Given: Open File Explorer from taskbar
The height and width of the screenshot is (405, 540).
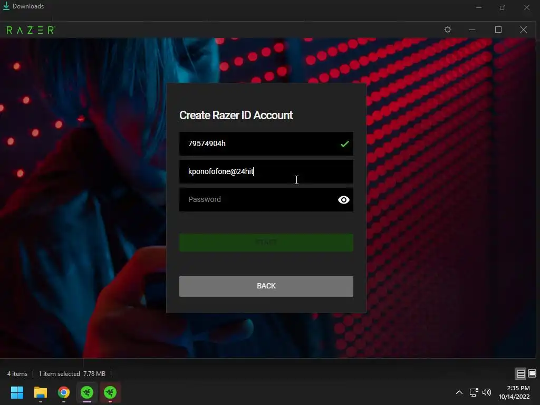Looking at the screenshot, I should click(x=40, y=392).
